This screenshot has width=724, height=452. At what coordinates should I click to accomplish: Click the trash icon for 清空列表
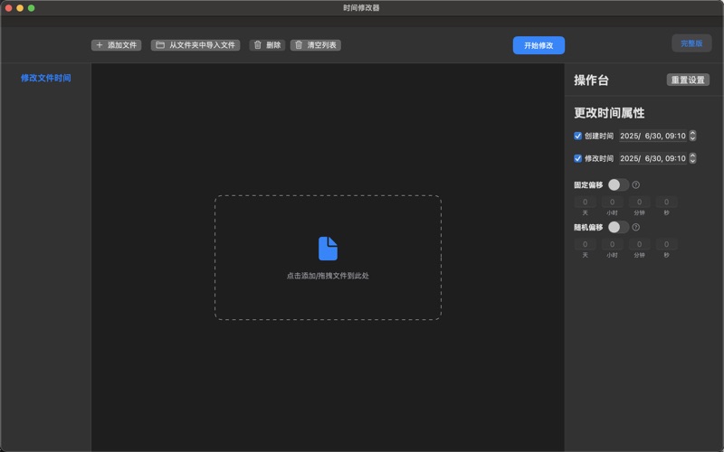tap(299, 45)
